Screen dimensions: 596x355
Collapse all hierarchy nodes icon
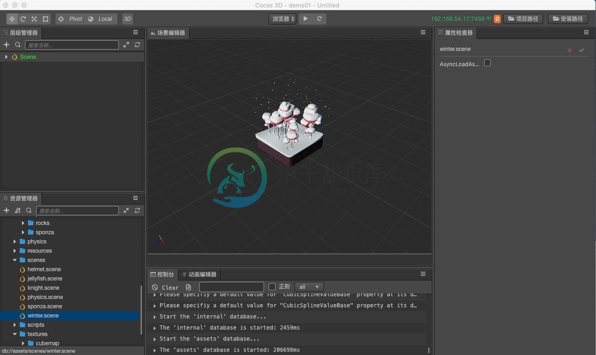pos(126,45)
